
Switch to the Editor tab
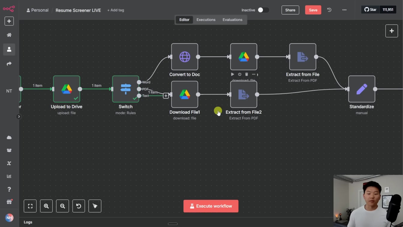point(184,20)
